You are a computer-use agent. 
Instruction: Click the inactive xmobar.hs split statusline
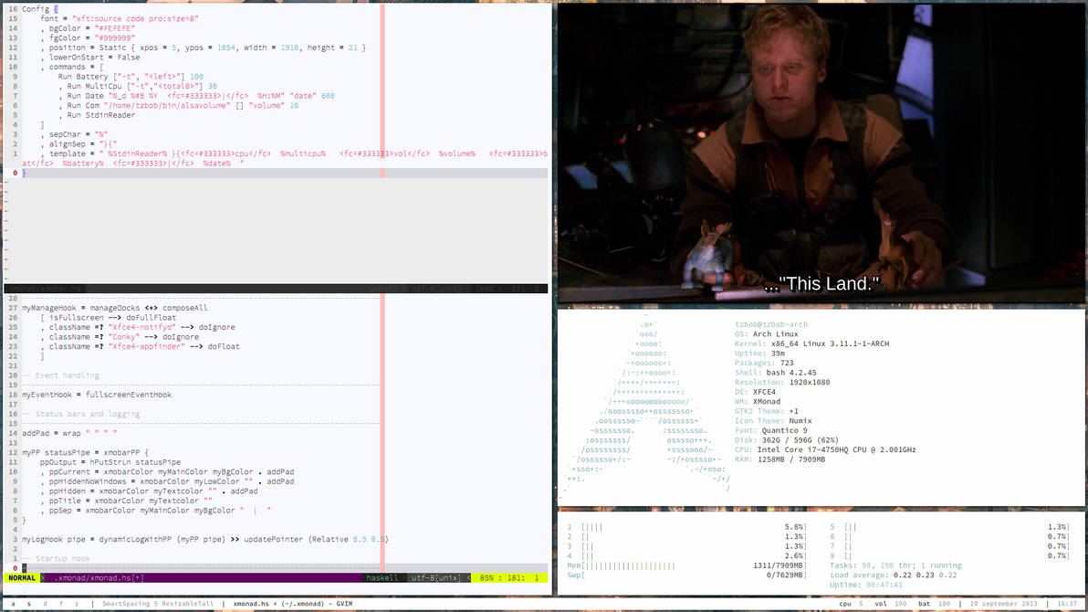(x=277, y=289)
